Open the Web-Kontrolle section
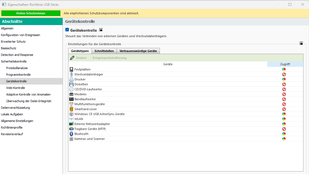309x174 pixels. pos(15,88)
